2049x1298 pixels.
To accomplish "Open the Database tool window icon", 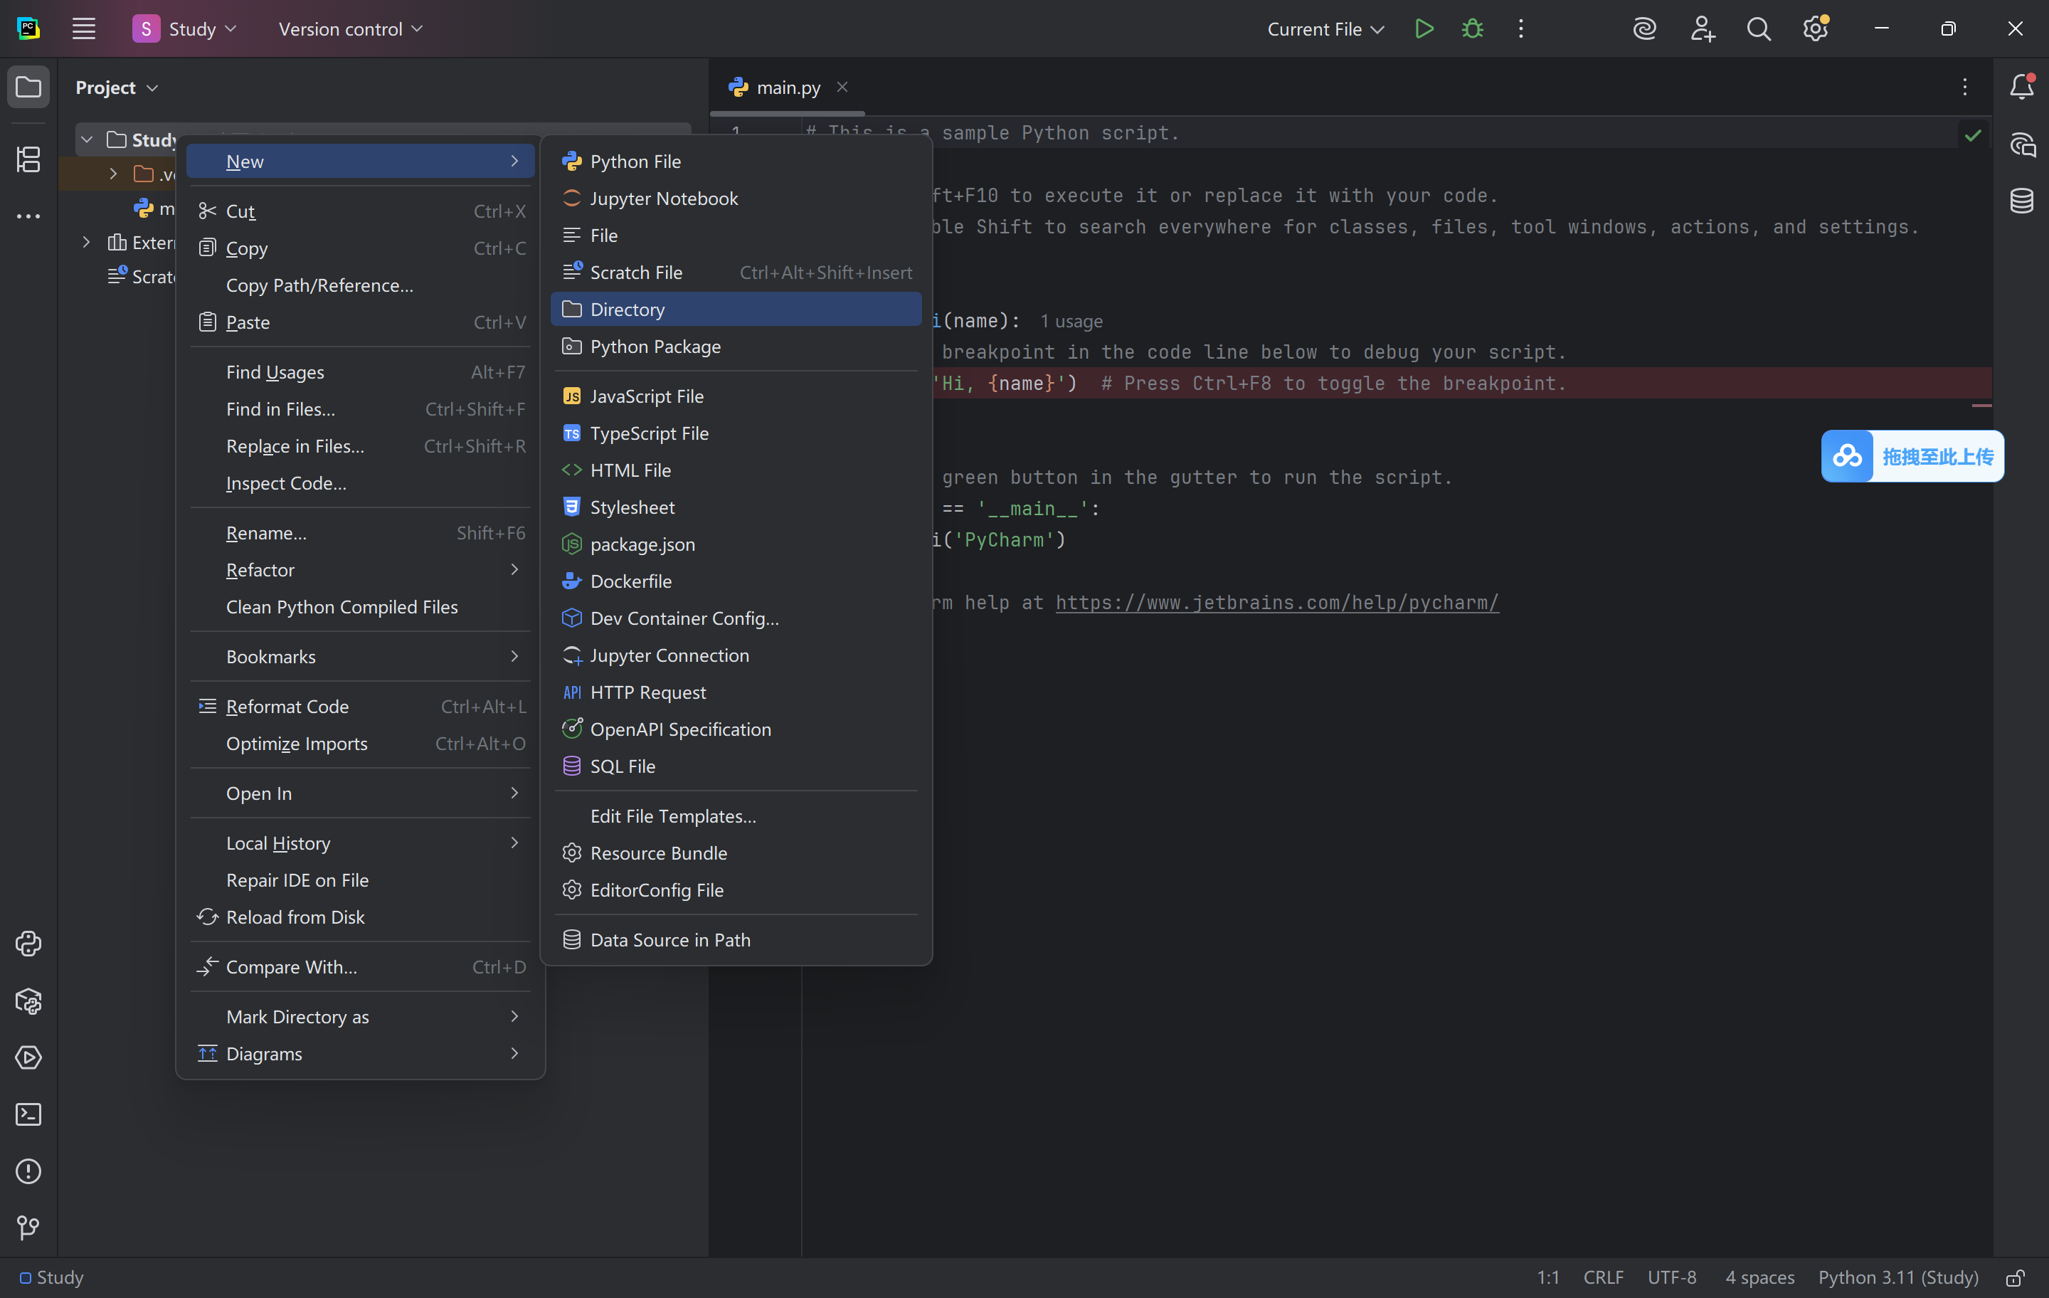I will point(2022,201).
